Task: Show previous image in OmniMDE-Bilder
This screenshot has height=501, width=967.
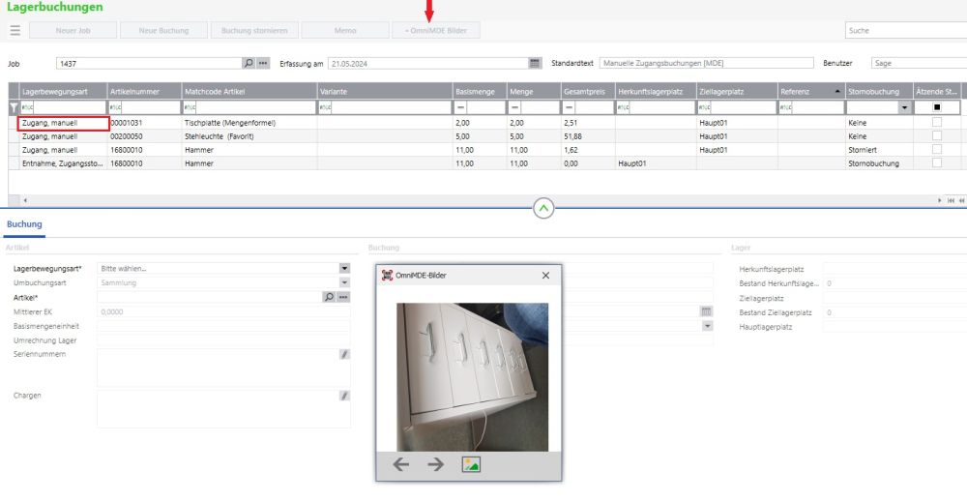Action: click(x=401, y=464)
